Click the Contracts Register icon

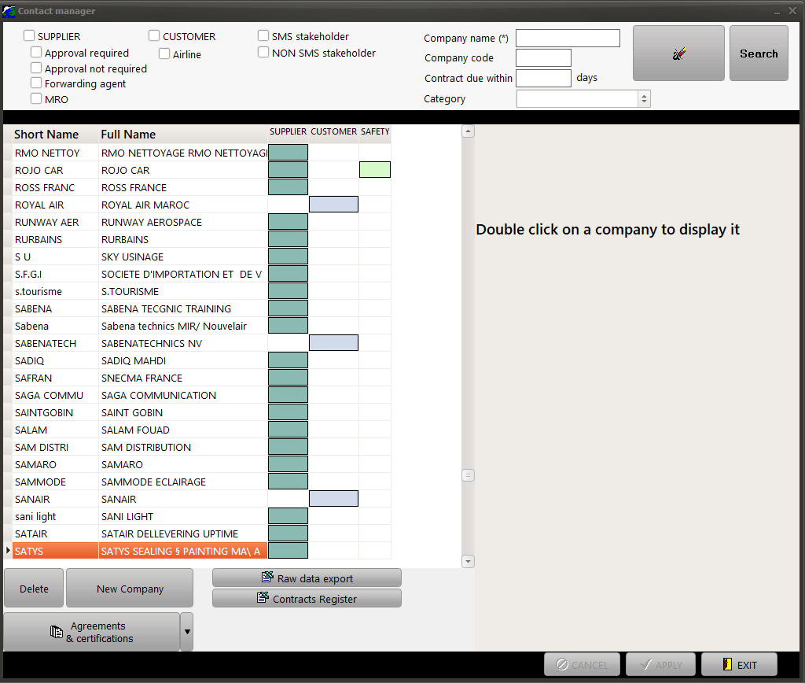[263, 598]
